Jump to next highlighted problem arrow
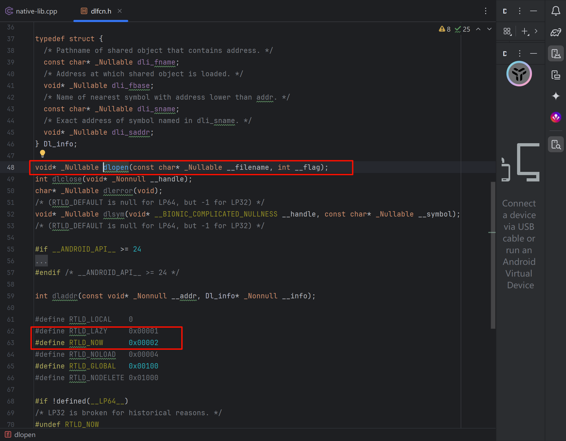This screenshot has height=441, width=566. [x=489, y=29]
